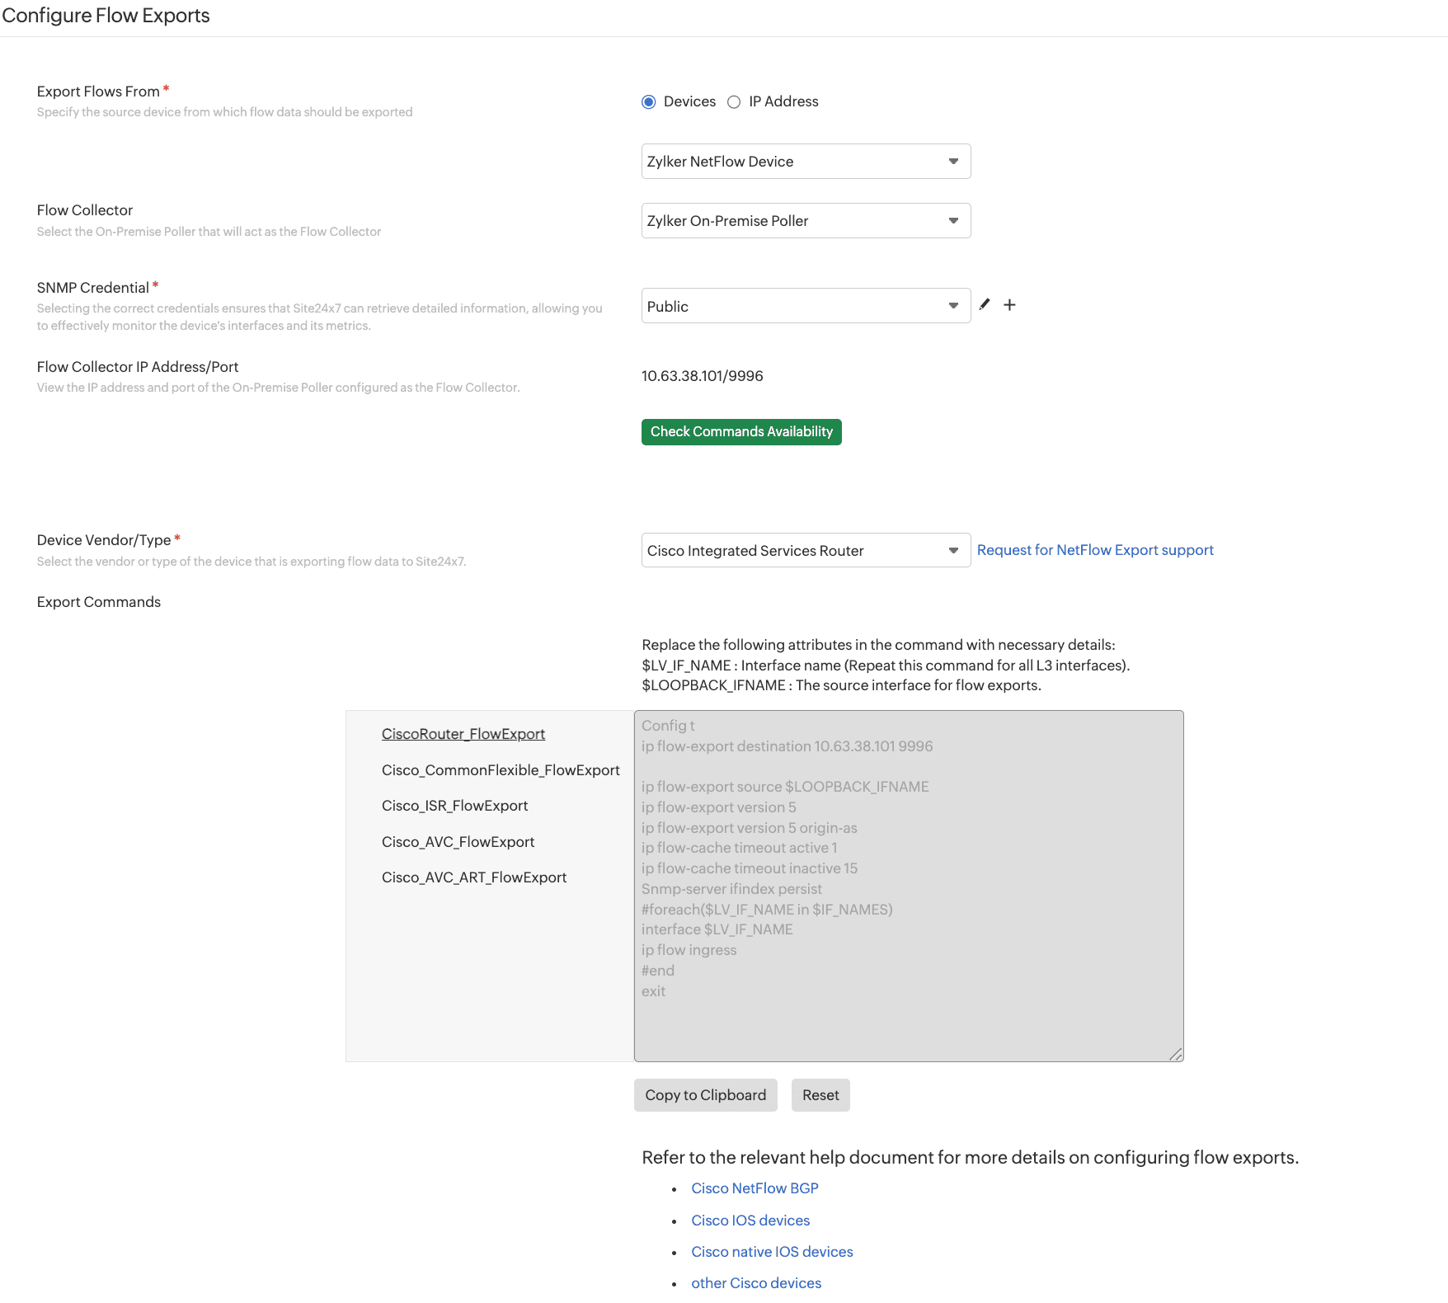Select Cisco_AVC_FlowExport command set

(x=458, y=842)
